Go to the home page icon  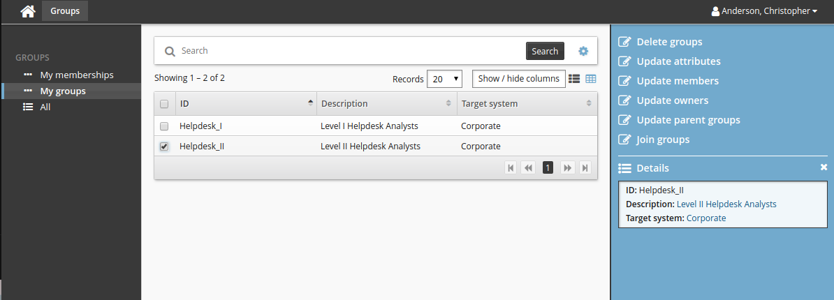coord(28,10)
